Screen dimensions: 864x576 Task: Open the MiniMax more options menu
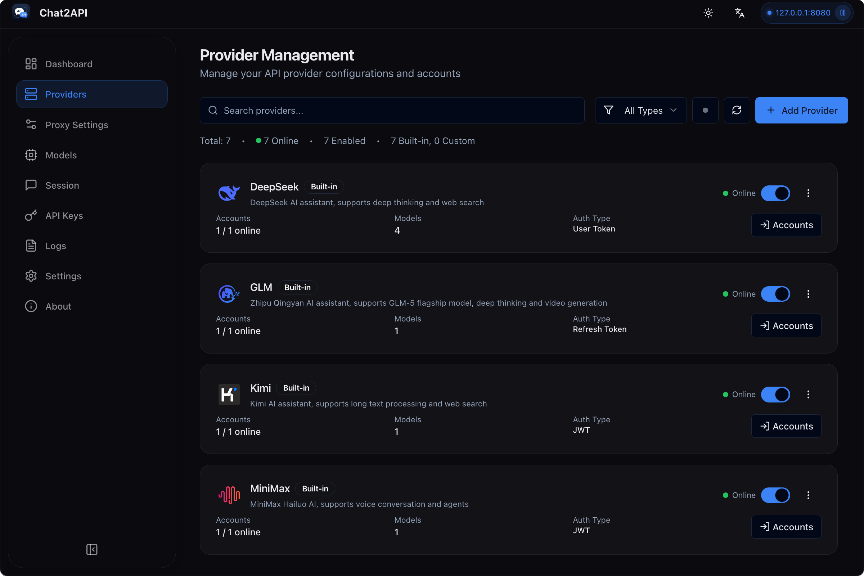808,495
